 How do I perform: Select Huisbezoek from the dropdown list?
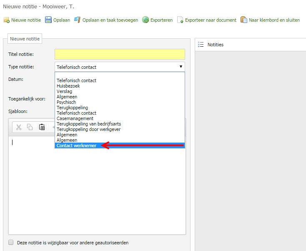click(68, 86)
